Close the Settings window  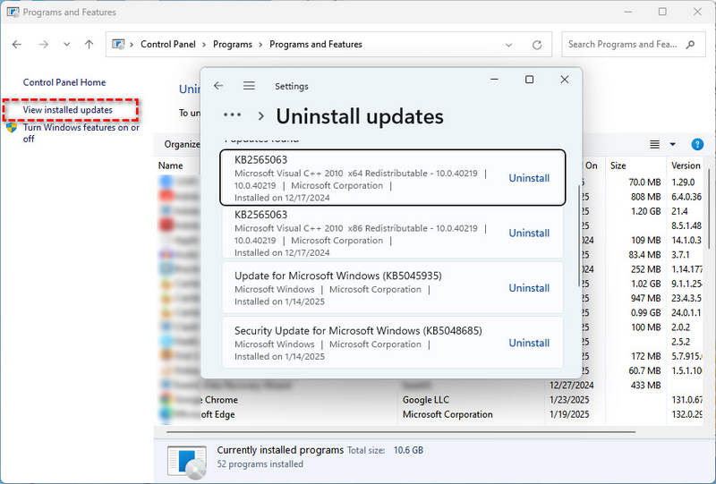[x=565, y=80]
